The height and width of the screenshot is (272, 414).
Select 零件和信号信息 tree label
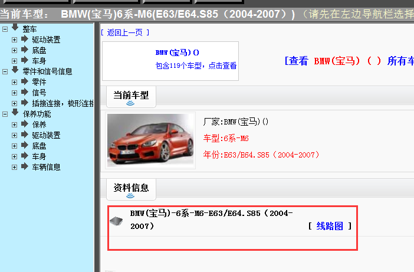coord(48,71)
